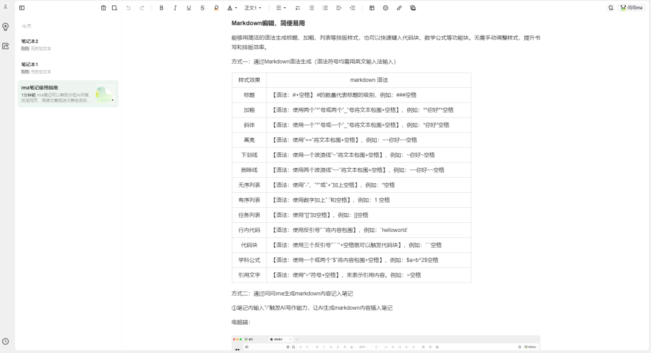The image size is (651, 353).
Task: Toggle the sidebar panel icon
Action: click(x=22, y=8)
